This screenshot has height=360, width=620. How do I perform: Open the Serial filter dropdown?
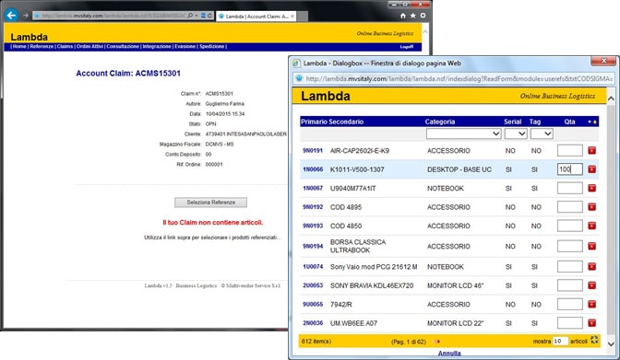(x=516, y=134)
